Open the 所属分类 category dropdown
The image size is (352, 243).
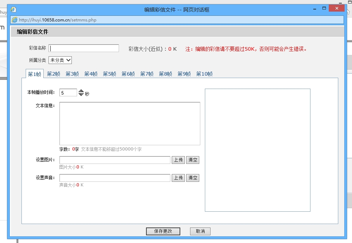[60, 60]
